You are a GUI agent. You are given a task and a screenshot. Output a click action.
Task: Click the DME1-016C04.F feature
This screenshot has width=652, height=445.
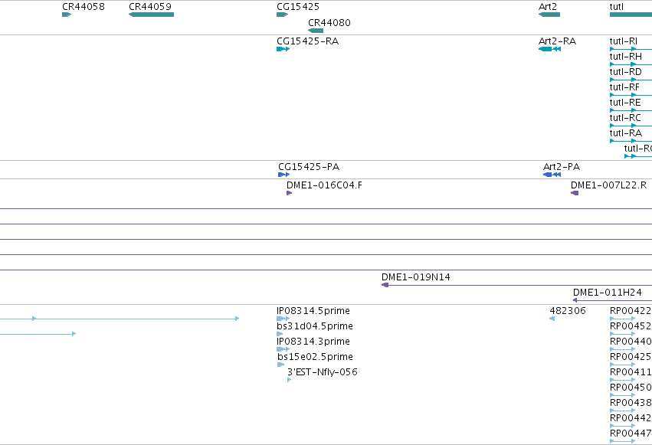[290, 193]
